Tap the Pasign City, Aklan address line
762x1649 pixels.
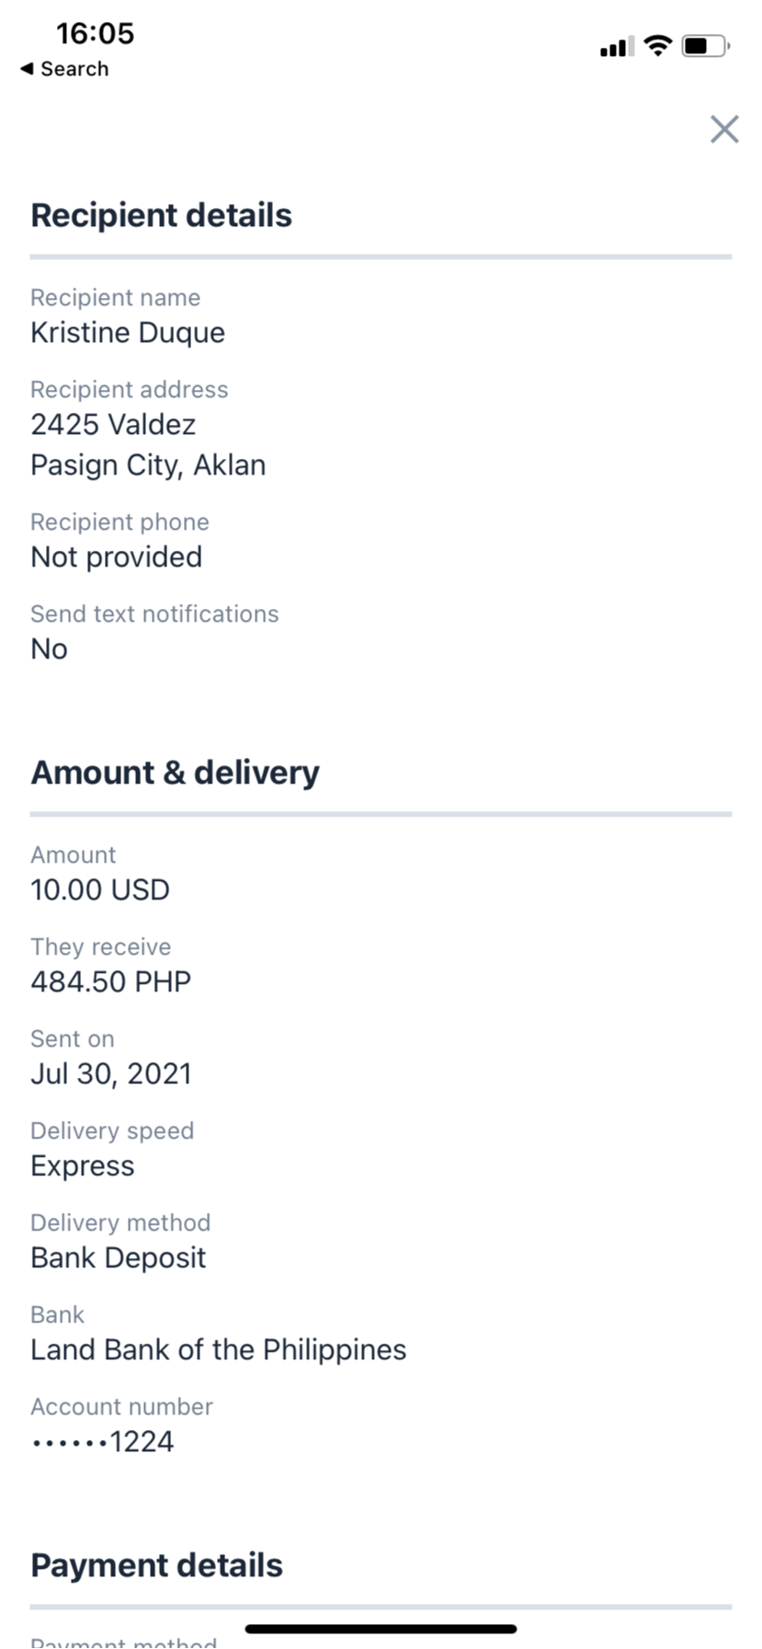click(x=148, y=465)
